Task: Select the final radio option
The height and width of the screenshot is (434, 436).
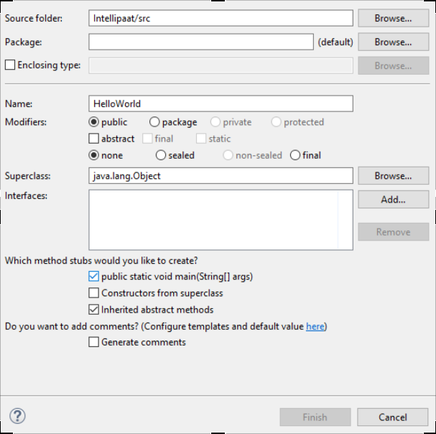Action: 295,155
